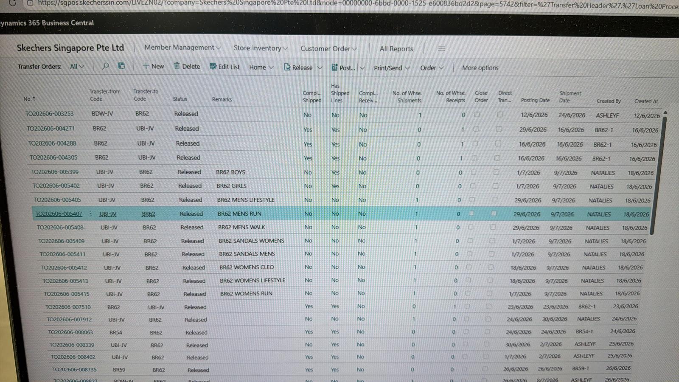Click the Created At column header
The width and height of the screenshot is (679, 382).
coord(646,101)
